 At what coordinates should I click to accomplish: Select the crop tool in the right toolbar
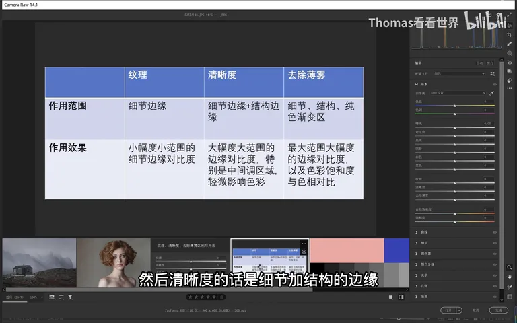pyautogui.click(x=510, y=34)
